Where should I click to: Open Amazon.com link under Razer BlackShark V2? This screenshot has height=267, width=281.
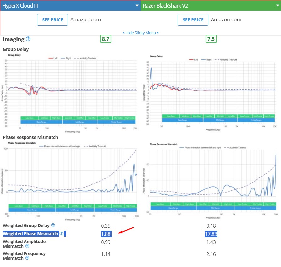click(226, 19)
